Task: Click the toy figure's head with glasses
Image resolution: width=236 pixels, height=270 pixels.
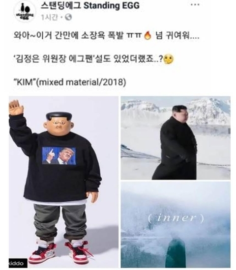Action: [59, 123]
